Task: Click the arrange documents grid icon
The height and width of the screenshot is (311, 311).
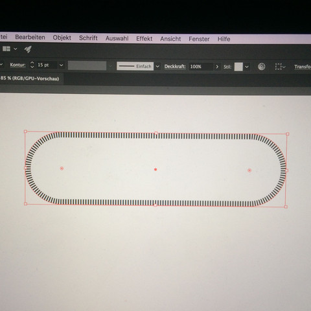Action: click(6, 49)
